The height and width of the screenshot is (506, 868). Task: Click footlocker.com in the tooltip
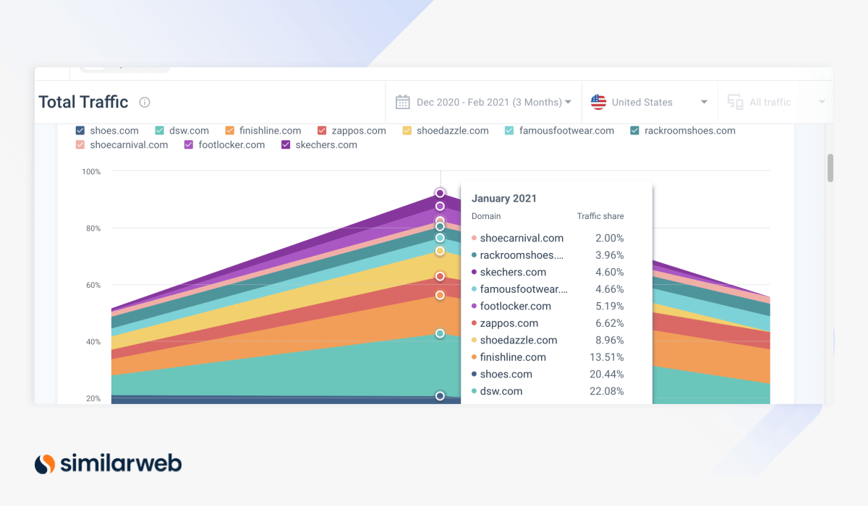pyautogui.click(x=515, y=306)
